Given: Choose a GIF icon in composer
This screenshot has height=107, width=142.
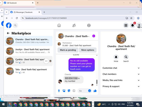Looking at the screenshot, I should coord(74,91).
